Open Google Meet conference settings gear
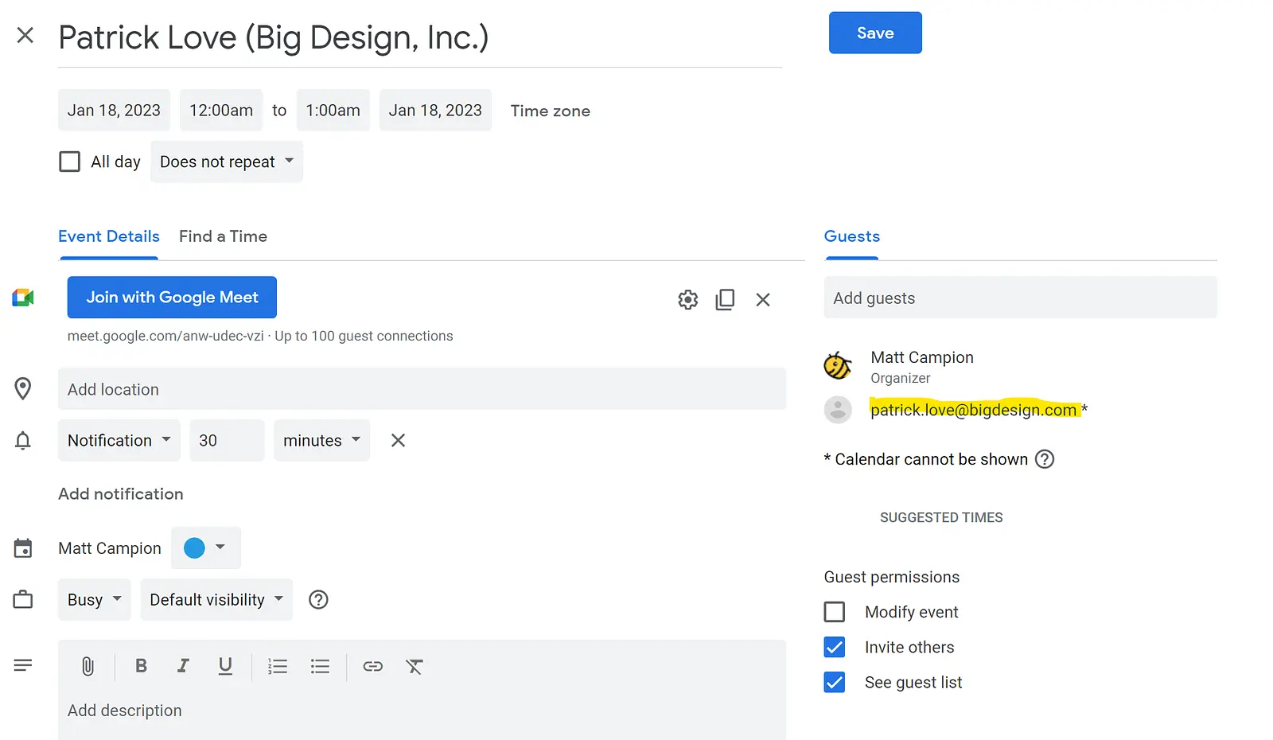 click(688, 299)
